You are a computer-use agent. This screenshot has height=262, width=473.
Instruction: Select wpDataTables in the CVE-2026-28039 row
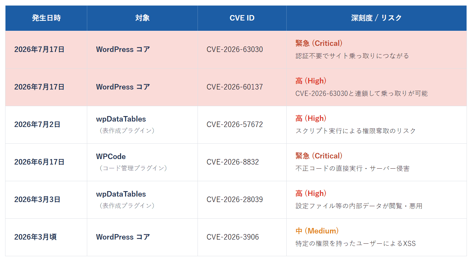(121, 194)
